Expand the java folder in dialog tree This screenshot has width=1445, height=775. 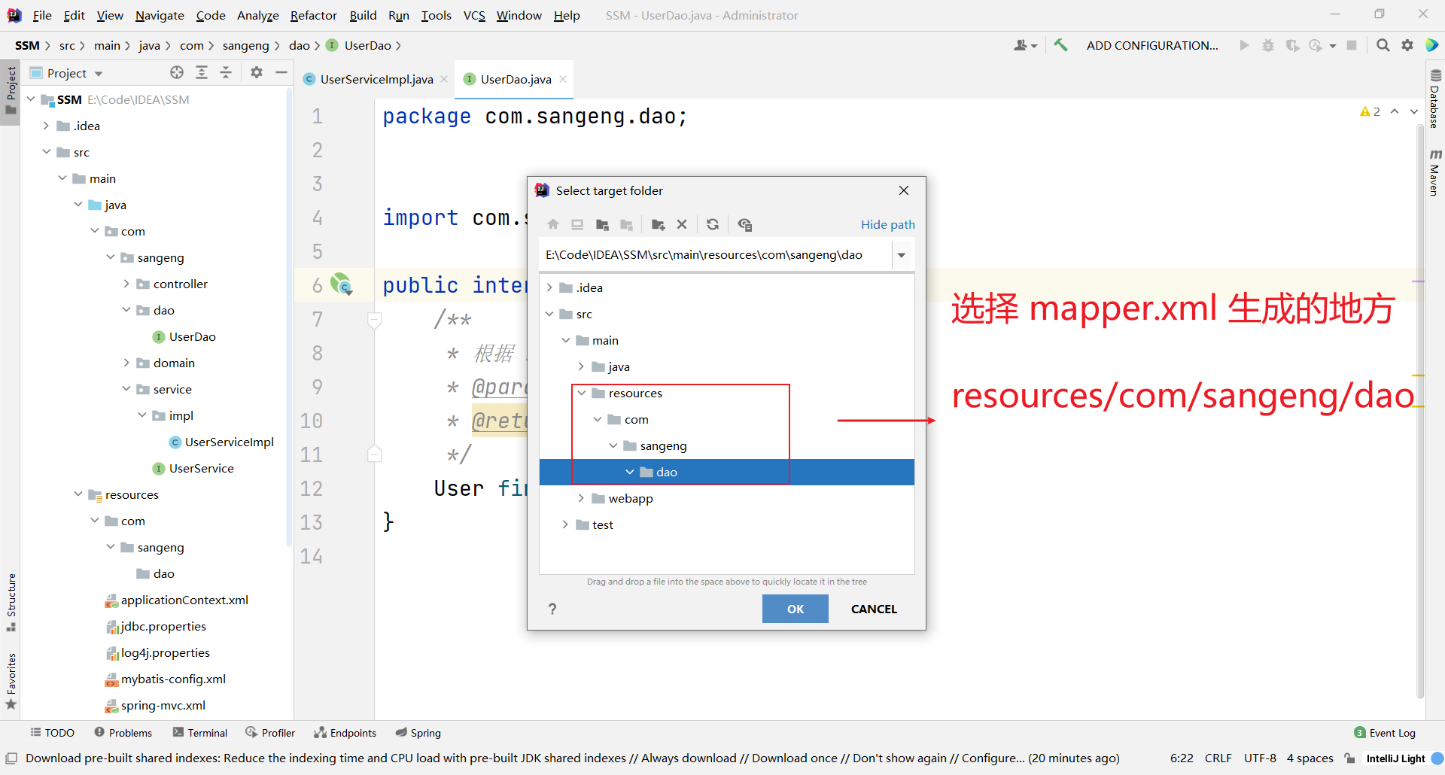click(581, 366)
